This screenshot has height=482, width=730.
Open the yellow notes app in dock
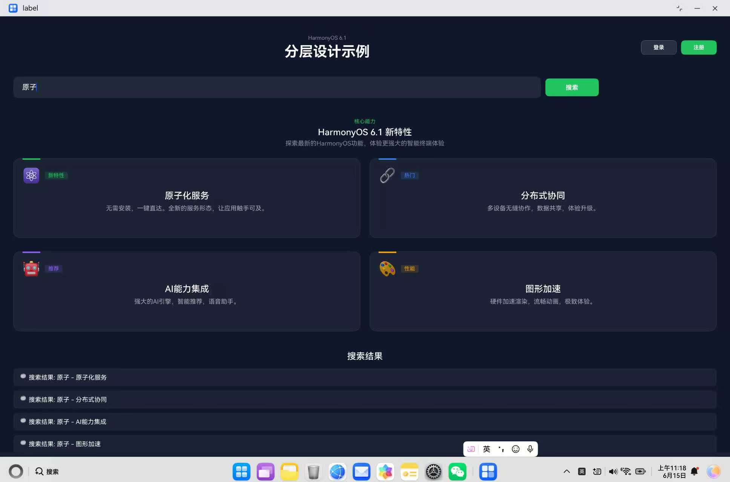(x=409, y=471)
